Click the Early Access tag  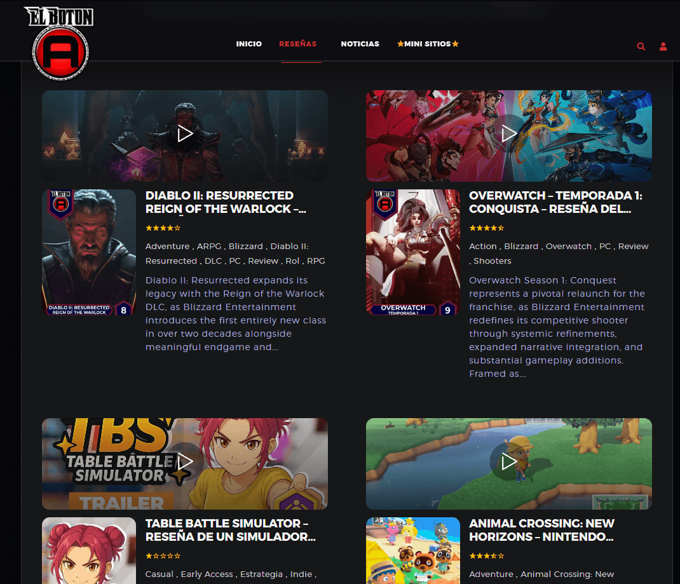pos(207,574)
